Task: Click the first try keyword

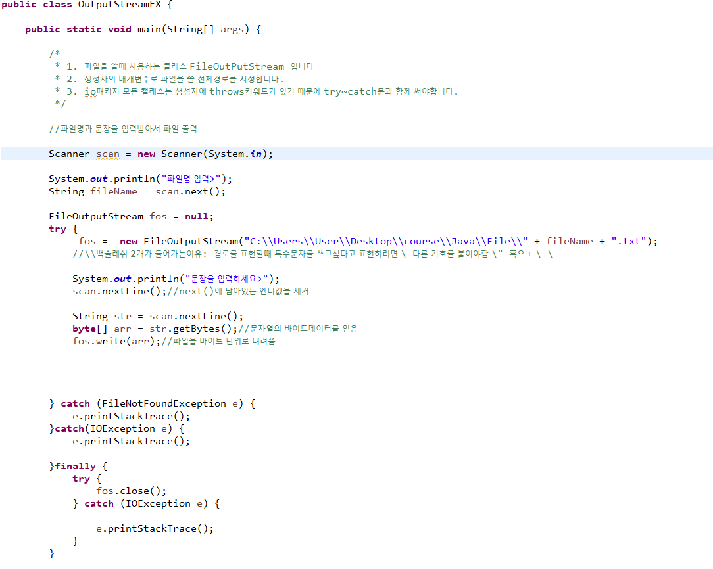Action: 57,229
